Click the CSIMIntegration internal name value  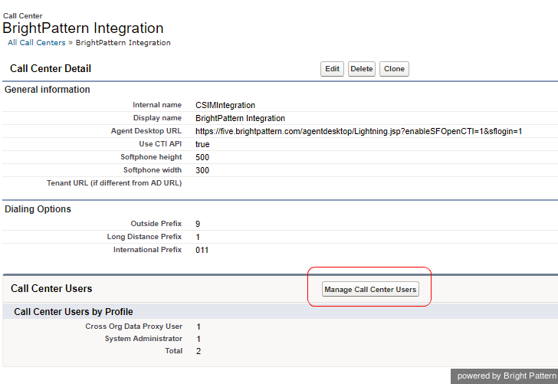pyautogui.click(x=225, y=105)
